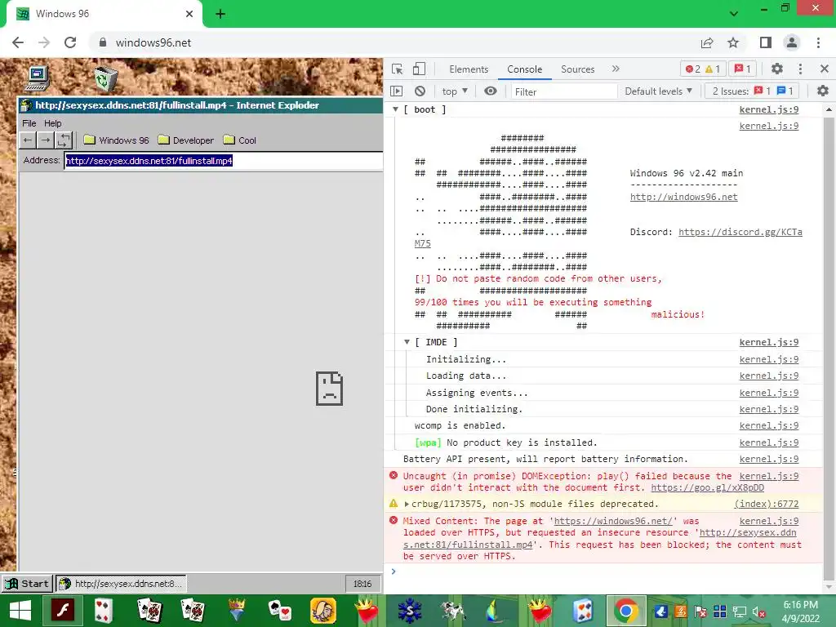
Task: Open the top JavaScript context dropdown
Action: [x=455, y=91]
